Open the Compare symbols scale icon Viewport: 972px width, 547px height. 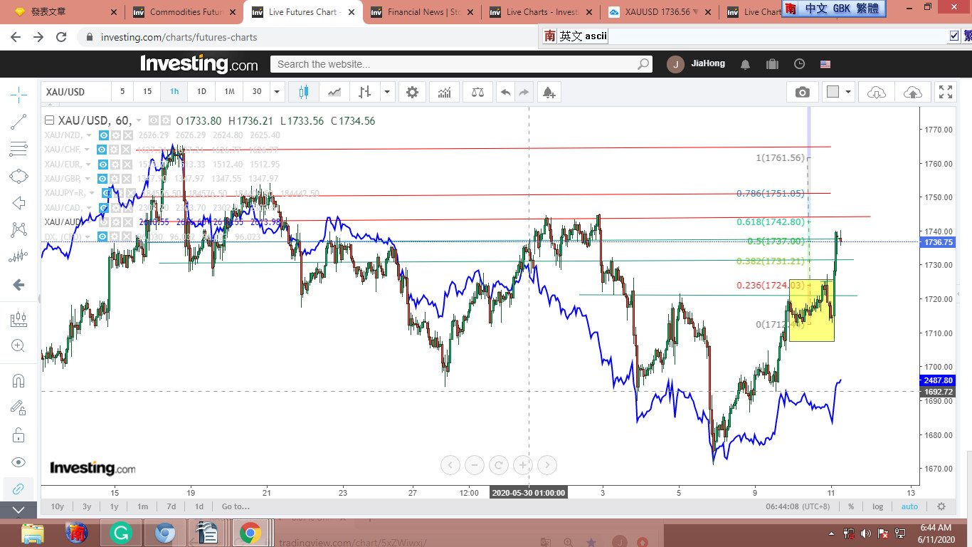point(478,92)
